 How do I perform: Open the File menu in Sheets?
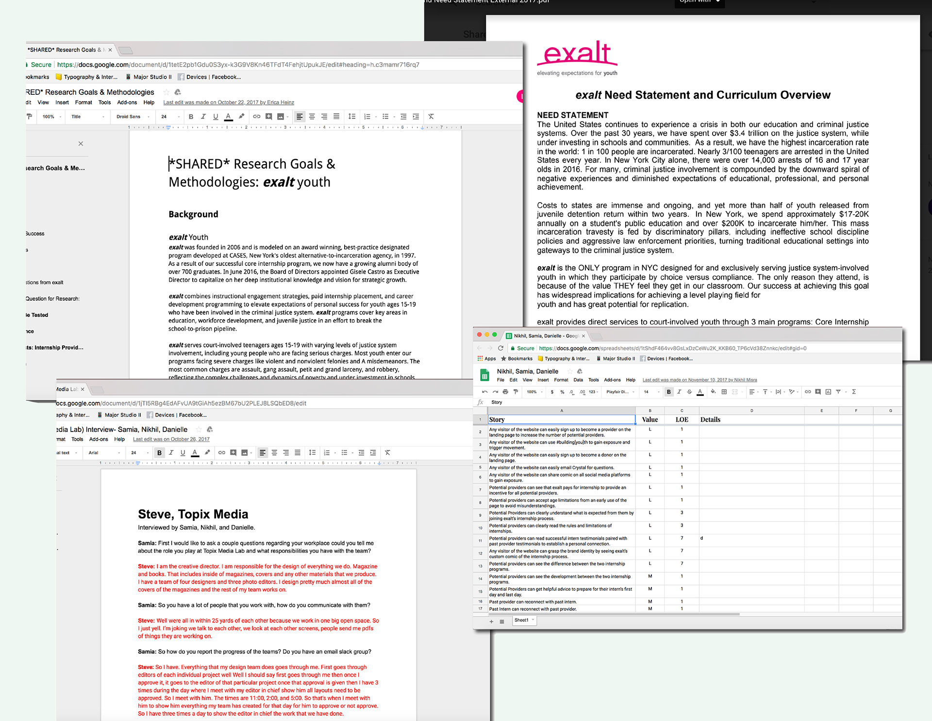click(500, 380)
